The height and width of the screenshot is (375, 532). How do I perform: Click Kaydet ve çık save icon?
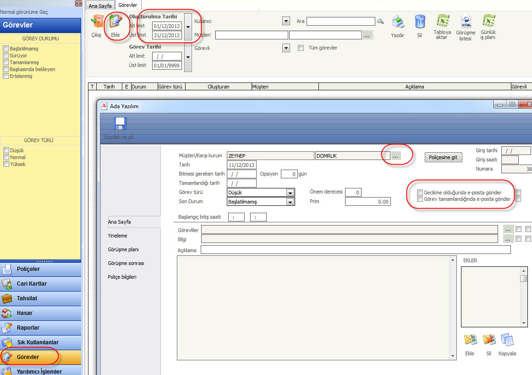pos(120,124)
